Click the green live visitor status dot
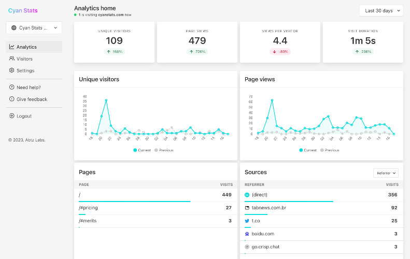410x259 pixels. [75, 15]
